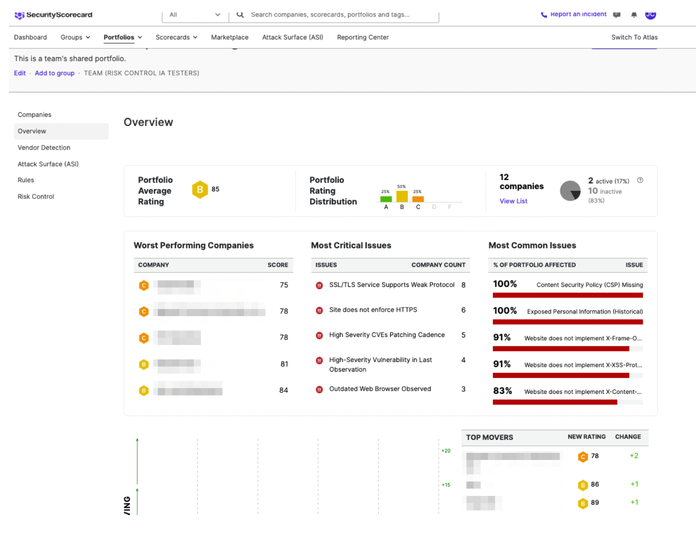The image size is (696, 539).
Task: Click the red icon beside Site does not enforce HTTPS
Action: [319, 310]
